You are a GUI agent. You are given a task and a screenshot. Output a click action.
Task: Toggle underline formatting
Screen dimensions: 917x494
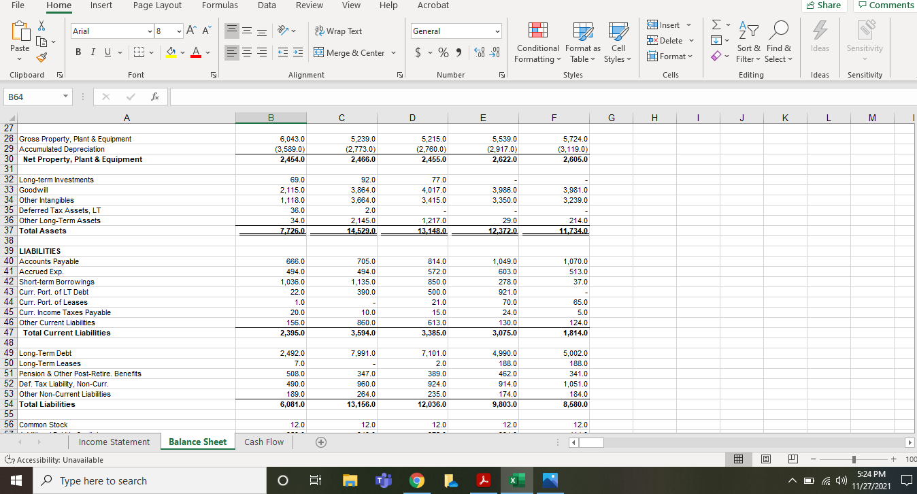tap(106, 51)
